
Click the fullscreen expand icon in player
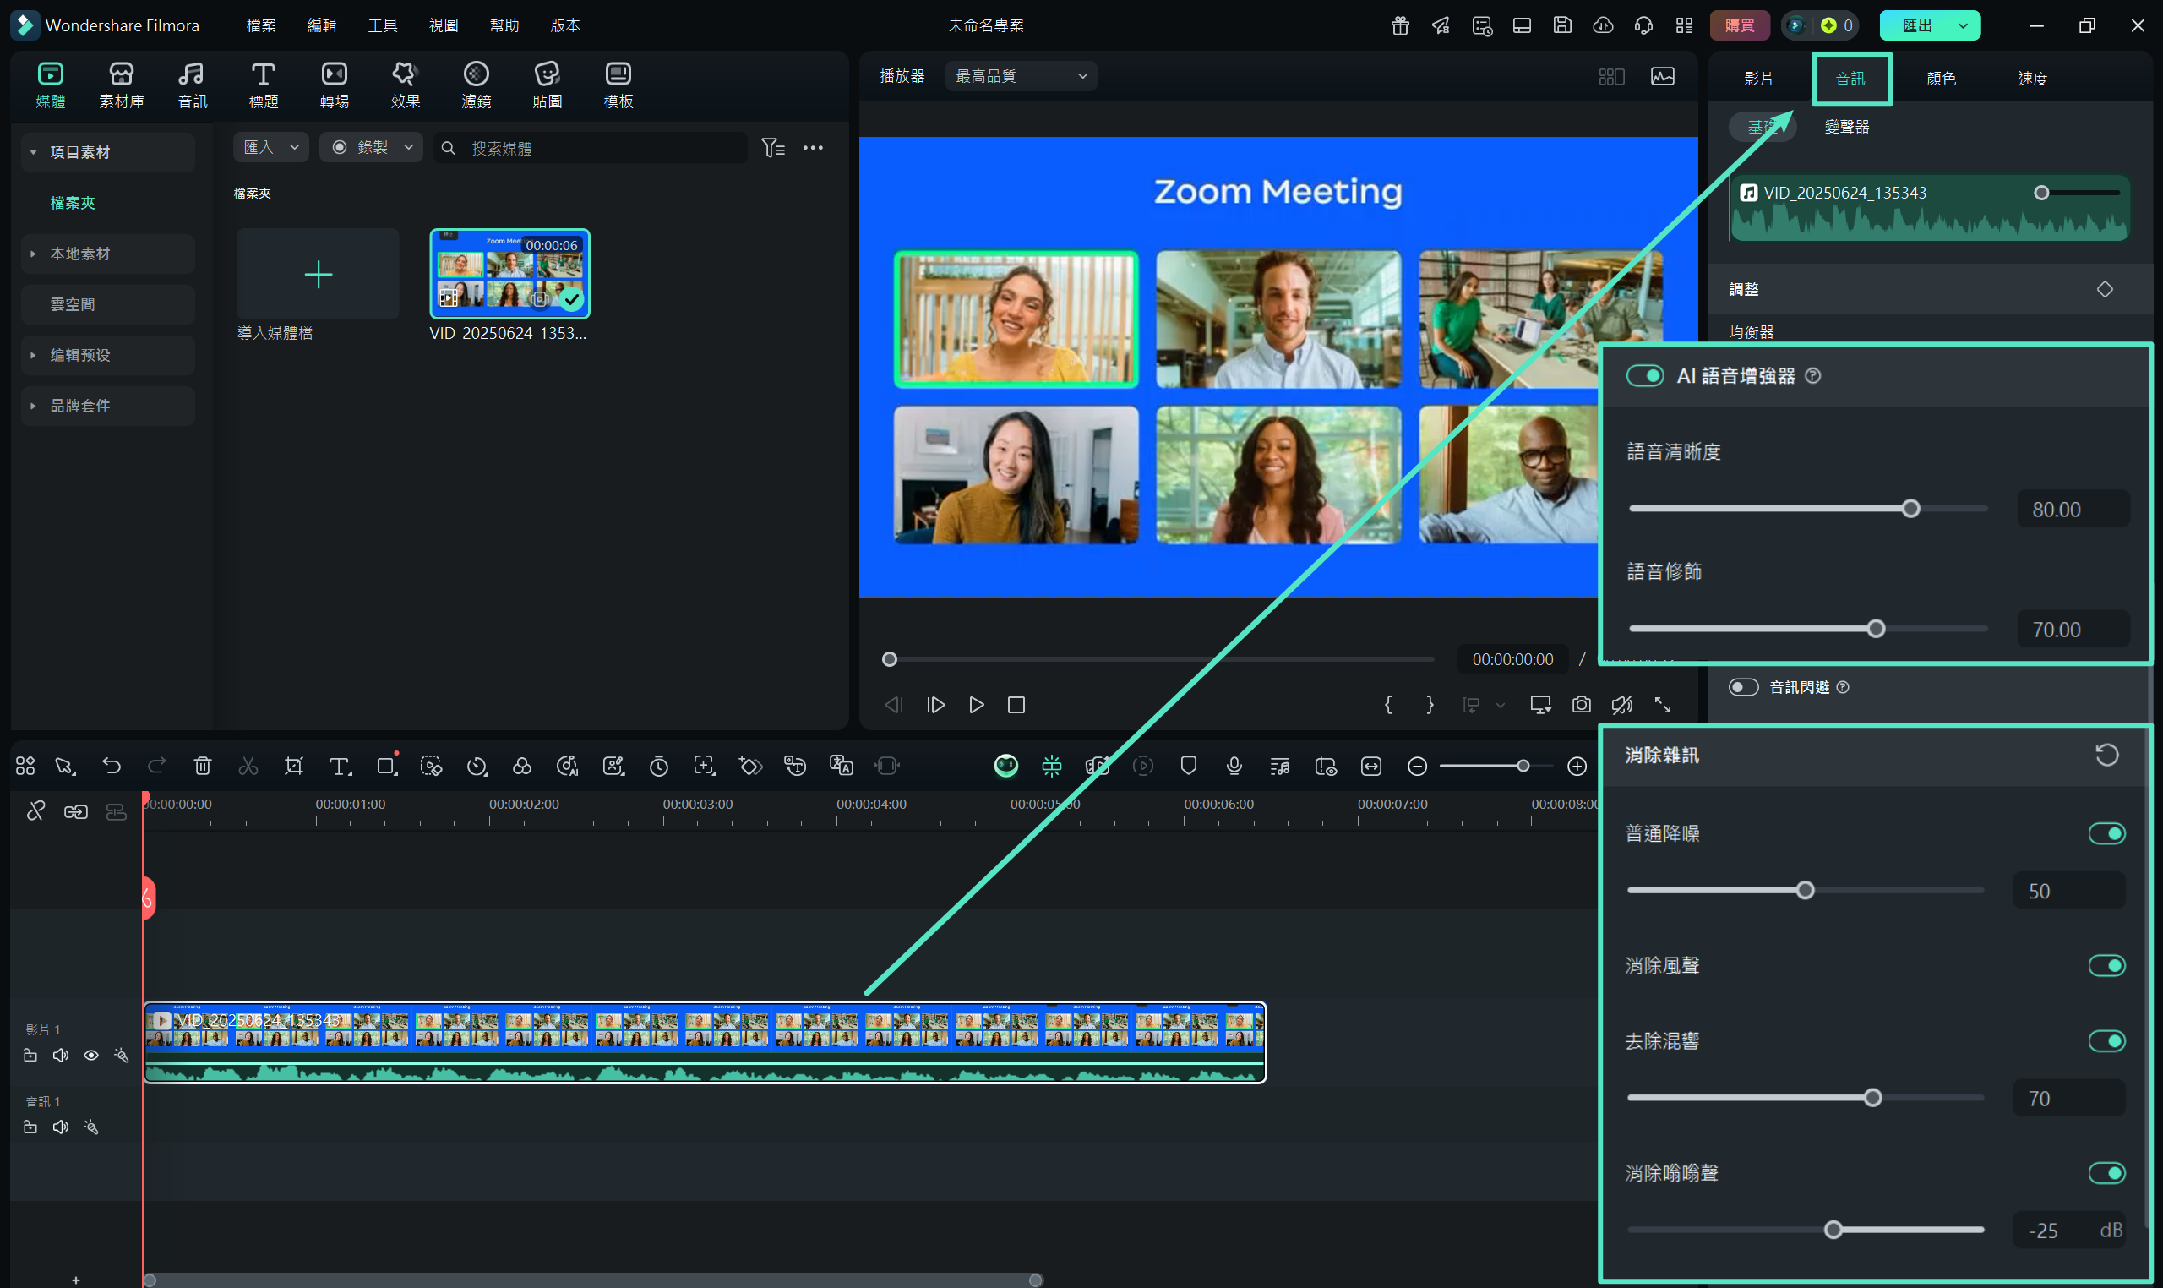click(1662, 705)
